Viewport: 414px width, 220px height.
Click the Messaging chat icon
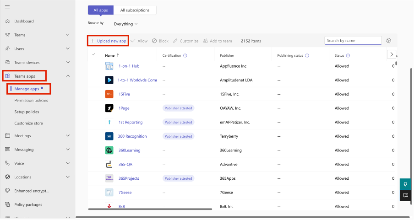click(7, 149)
